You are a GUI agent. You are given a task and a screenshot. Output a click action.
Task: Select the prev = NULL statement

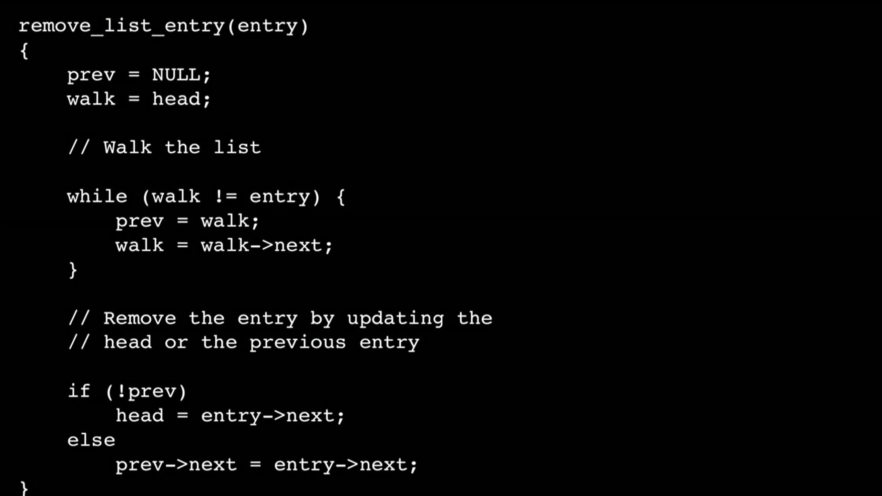point(139,74)
